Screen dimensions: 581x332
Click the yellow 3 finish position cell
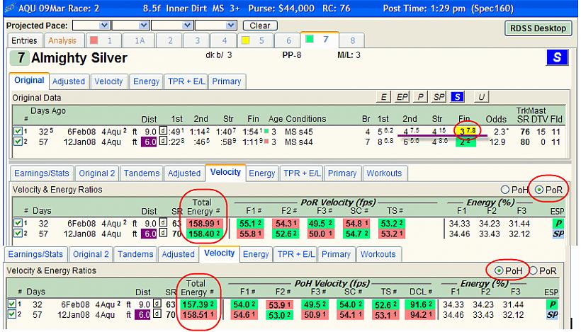(467, 131)
